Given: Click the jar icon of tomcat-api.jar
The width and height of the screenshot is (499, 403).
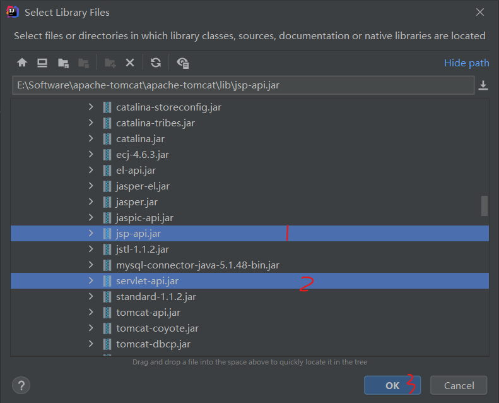Looking at the screenshot, I should point(107,313).
